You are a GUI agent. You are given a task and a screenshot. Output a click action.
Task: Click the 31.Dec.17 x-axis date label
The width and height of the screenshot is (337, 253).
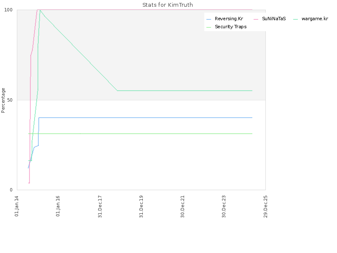100,206
